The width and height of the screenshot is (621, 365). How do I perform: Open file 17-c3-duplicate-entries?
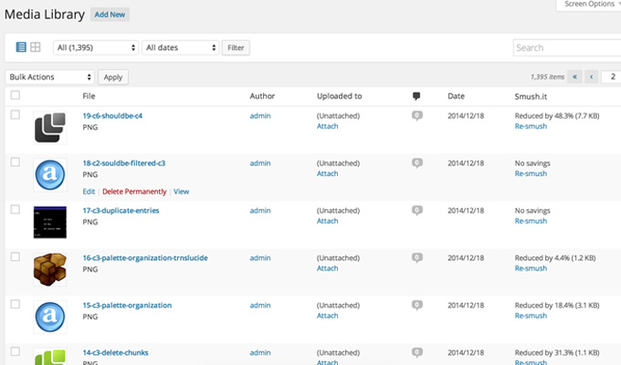(x=121, y=211)
